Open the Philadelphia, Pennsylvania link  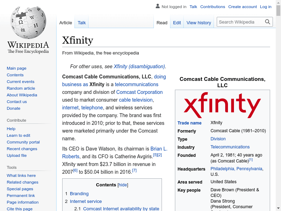click(x=236, y=169)
